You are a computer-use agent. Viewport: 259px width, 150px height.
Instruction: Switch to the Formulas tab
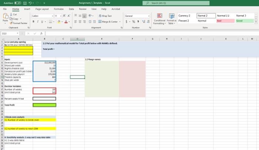coord(58,9)
